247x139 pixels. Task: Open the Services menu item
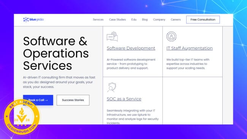[98, 19]
